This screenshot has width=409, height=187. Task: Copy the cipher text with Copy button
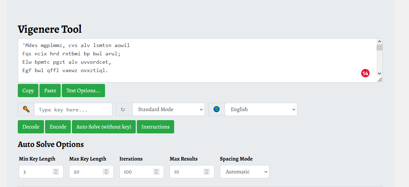(28, 91)
